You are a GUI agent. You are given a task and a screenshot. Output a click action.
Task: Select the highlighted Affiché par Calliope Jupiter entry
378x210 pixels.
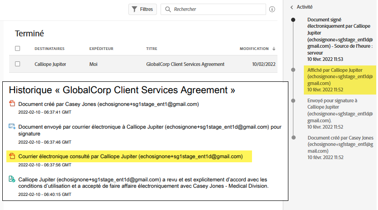click(340, 80)
